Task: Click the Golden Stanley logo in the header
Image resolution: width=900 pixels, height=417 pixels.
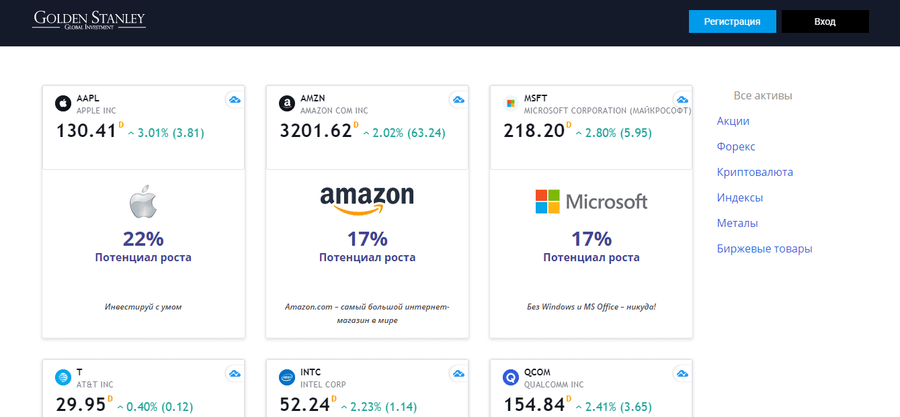Action: (89, 21)
